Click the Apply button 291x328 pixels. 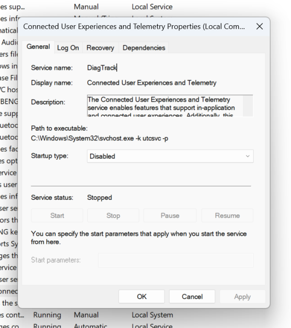pyautogui.click(x=242, y=296)
